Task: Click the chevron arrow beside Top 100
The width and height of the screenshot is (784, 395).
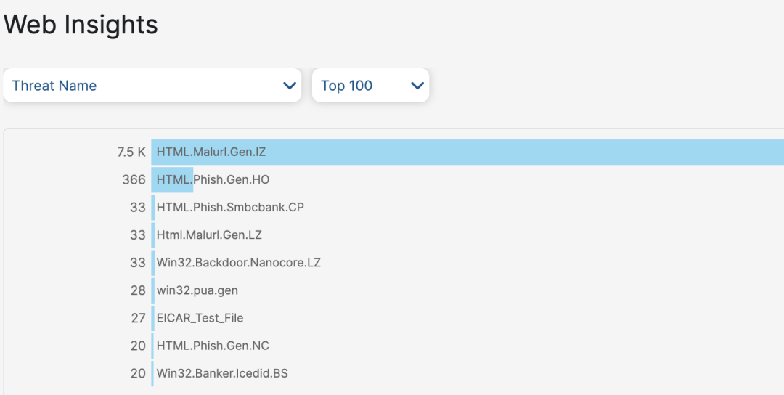Action: [417, 86]
